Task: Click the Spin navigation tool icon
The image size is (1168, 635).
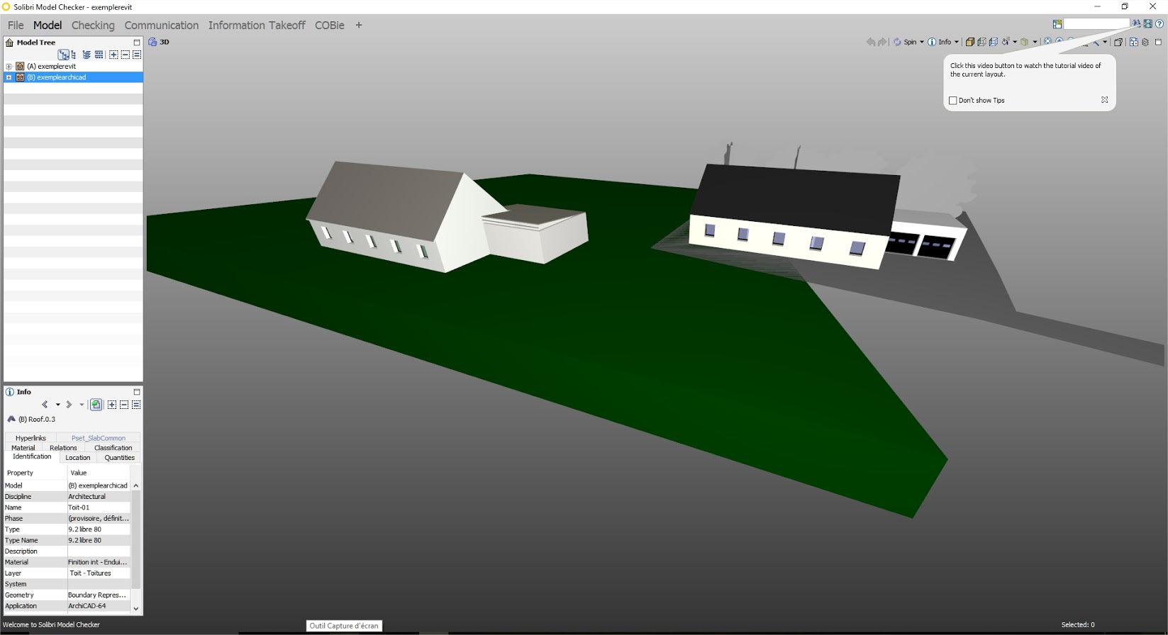Action: (x=897, y=42)
